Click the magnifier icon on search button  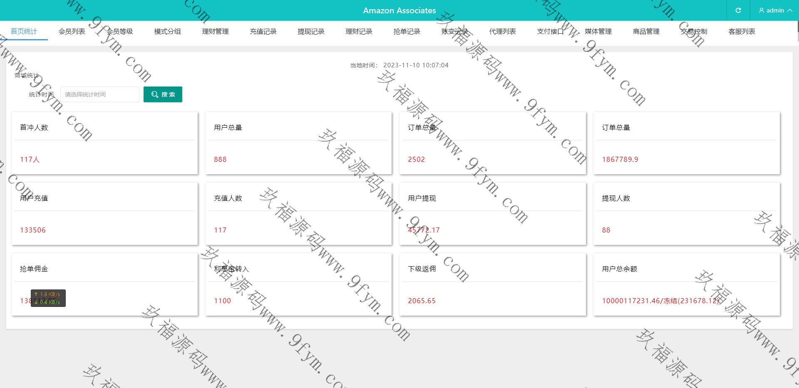[155, 94]
